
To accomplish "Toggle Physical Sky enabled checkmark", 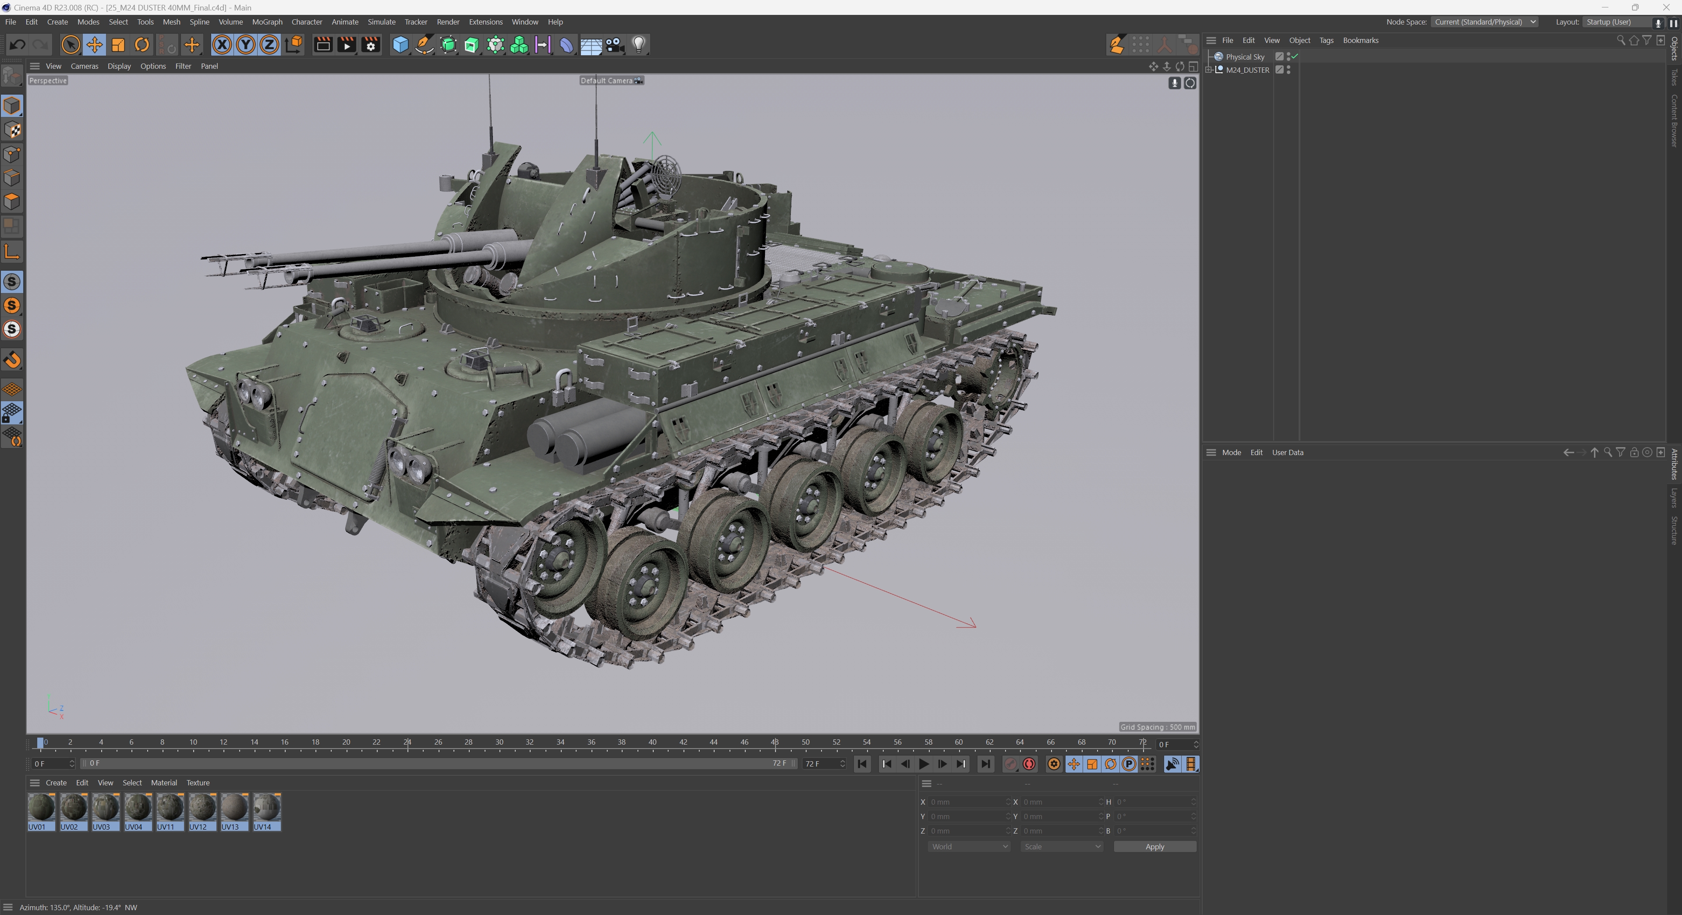I will [1294, 57].
